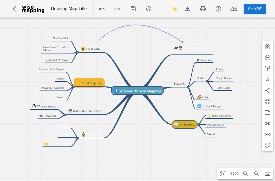Open the map info dialog
The image size is (275, 181).
click(218, 9)
